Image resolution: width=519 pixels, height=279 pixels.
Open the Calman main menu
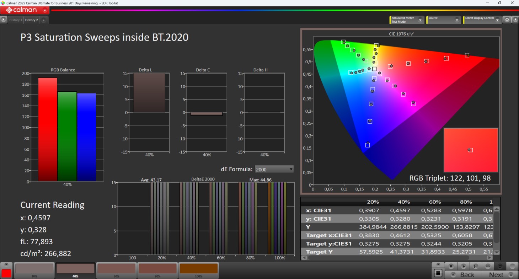click(x=24, y=10)
